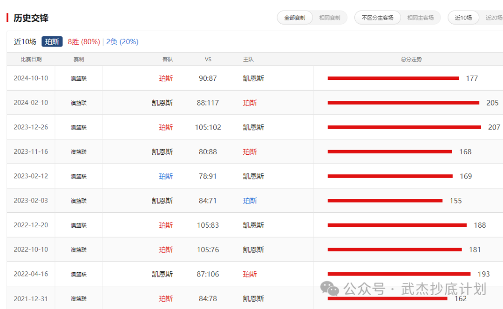
Task: Open 凯恩斯 team link in 2024-10-10 row
Action: pyautogui.click(x=253, y=79)
